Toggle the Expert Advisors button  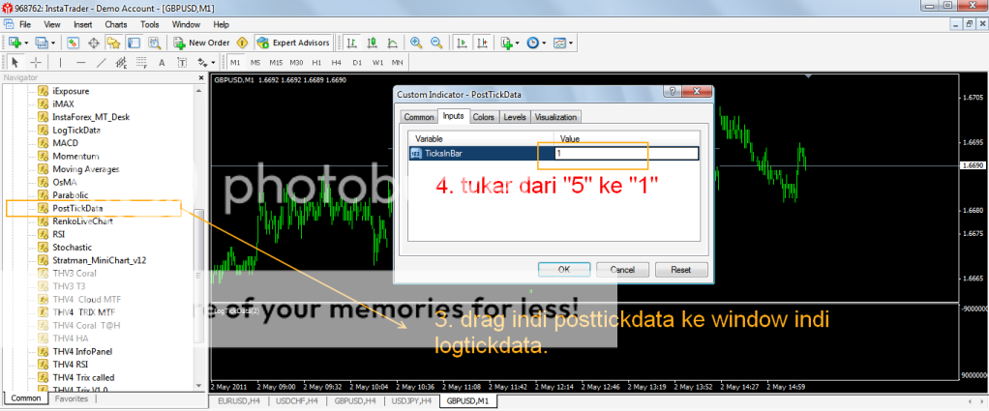[x=293, y=43]
